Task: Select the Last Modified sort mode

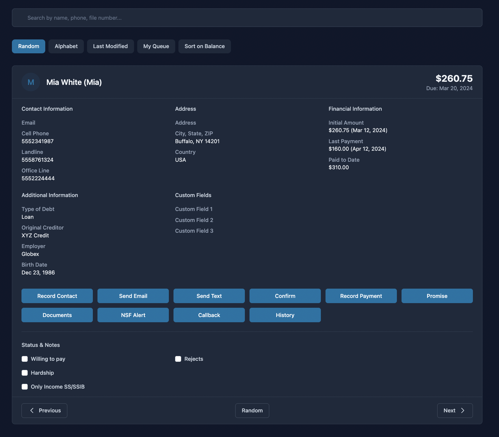Action: point(110,46)
